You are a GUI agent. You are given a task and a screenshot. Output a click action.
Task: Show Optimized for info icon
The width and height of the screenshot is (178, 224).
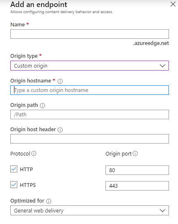pyautogui.click(x=49, y=201)
